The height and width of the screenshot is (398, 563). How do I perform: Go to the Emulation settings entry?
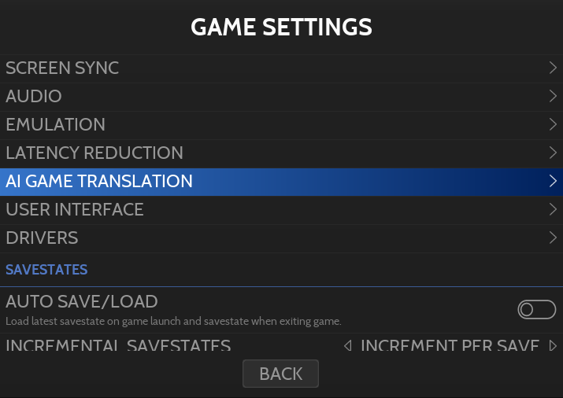coord(55,124)
